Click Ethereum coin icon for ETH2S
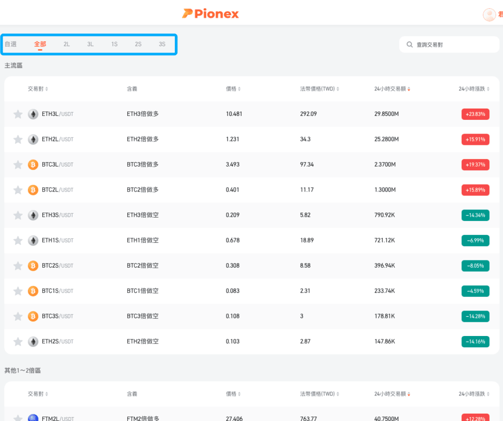The image size is (503, 421). pos(33,341)
